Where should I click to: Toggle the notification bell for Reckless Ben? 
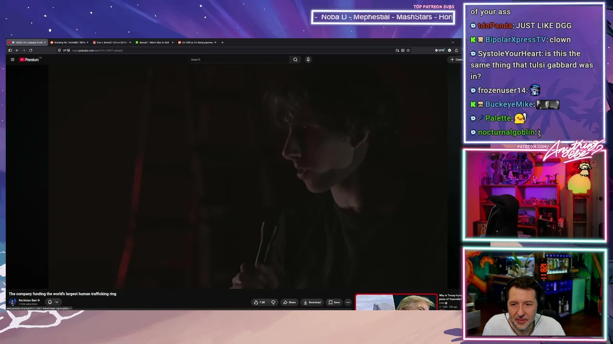50,302
